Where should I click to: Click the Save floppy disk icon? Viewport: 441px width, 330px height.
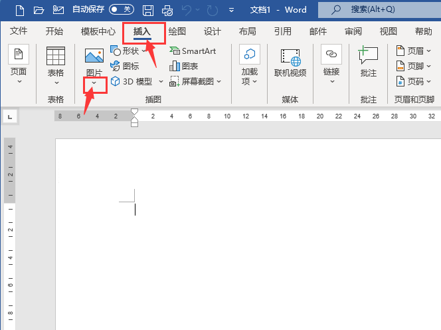coord(148,11)
